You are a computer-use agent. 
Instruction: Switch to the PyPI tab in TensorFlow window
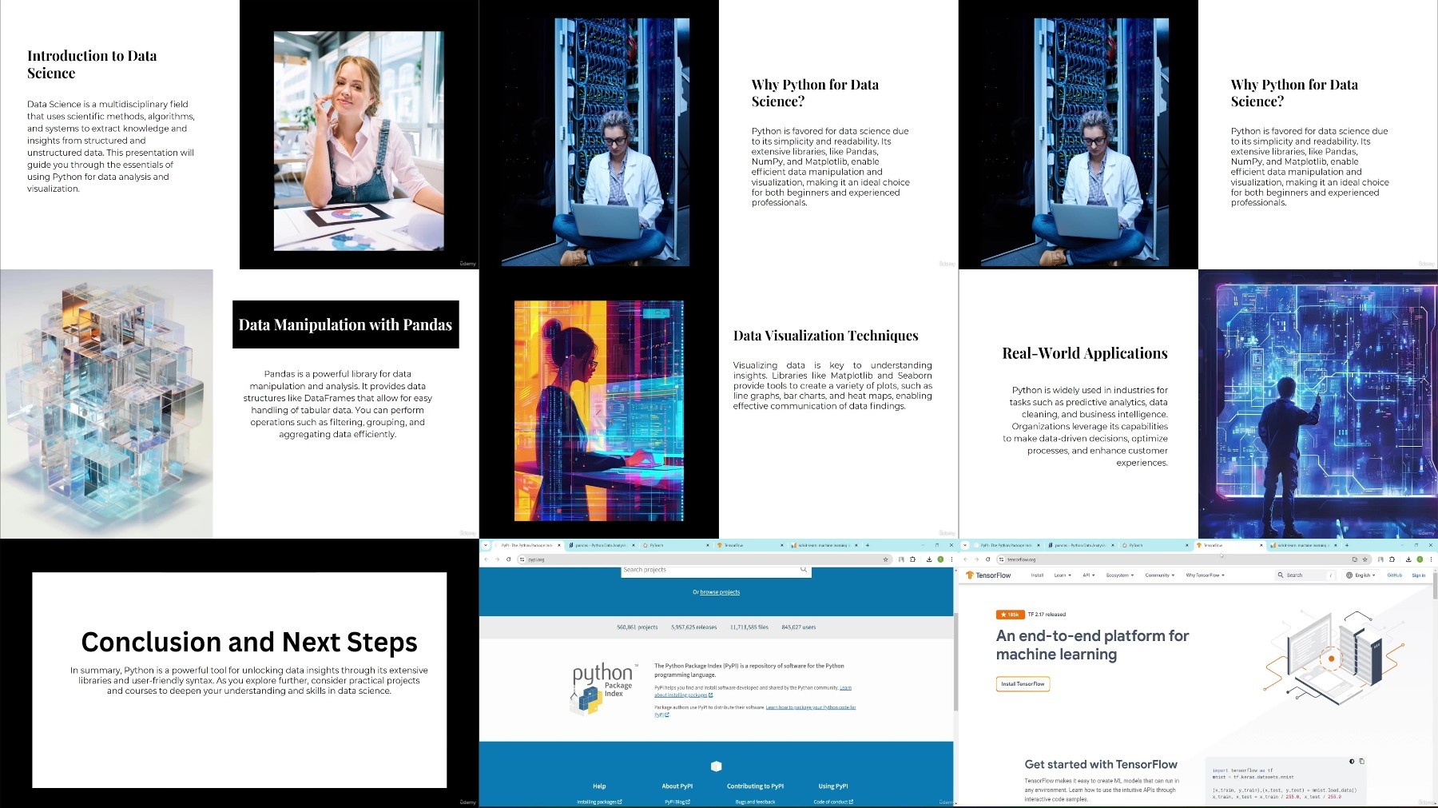click(x=1006, y=545)
